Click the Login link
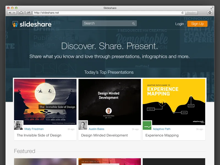220x165 pixels. point(180,24)
